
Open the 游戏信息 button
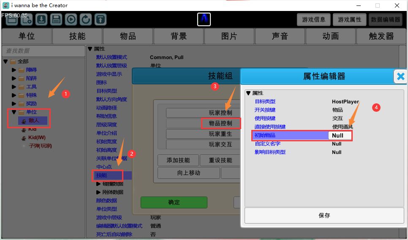tap(313, 20)
